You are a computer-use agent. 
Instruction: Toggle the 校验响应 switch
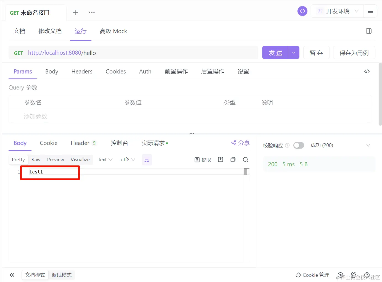pos(299,145)
